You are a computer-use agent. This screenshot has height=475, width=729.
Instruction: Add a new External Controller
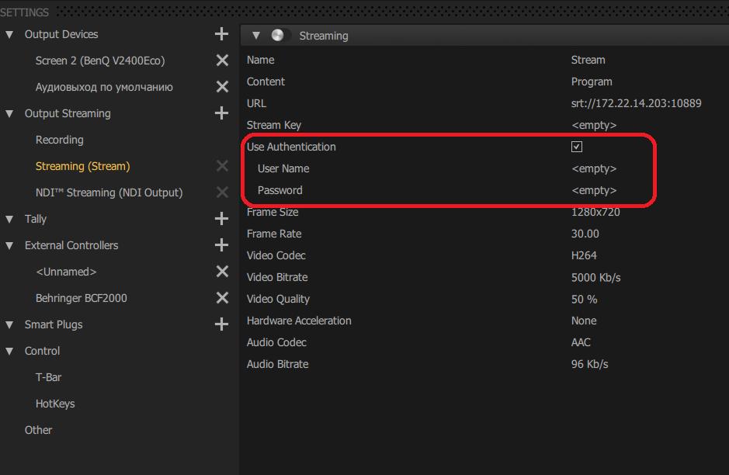point(221,245)
